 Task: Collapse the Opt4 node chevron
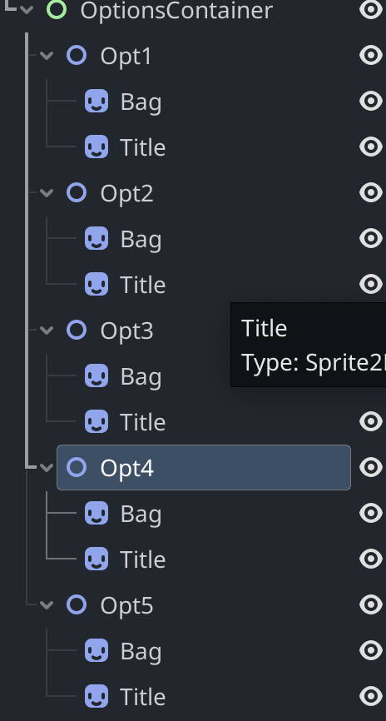coord(47,468)
